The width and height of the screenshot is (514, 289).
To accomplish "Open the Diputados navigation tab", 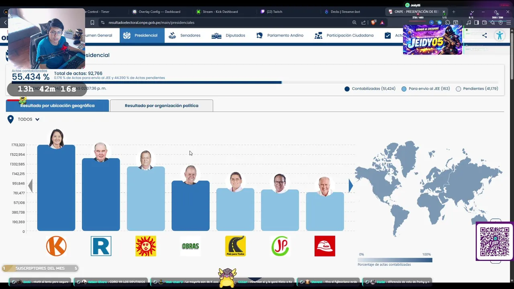I will (228, 35).
